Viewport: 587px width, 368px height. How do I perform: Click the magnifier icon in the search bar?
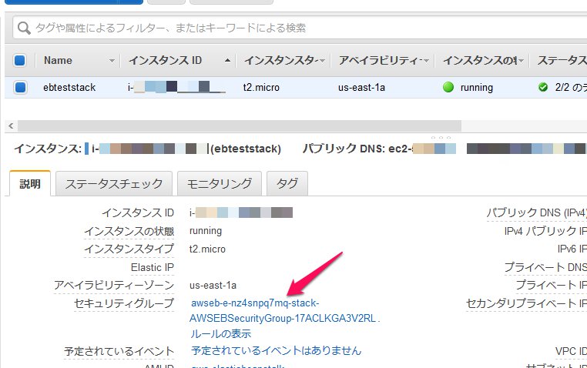[25, 28]
